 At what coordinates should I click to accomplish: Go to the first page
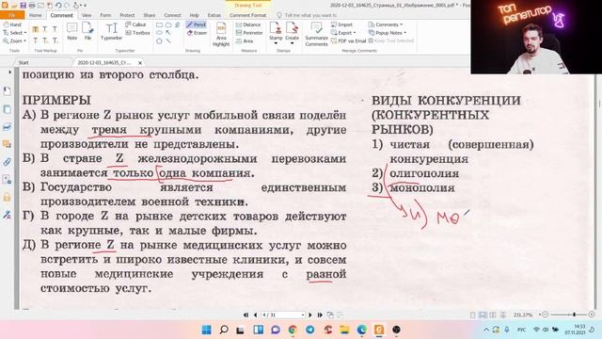(246, 315)
